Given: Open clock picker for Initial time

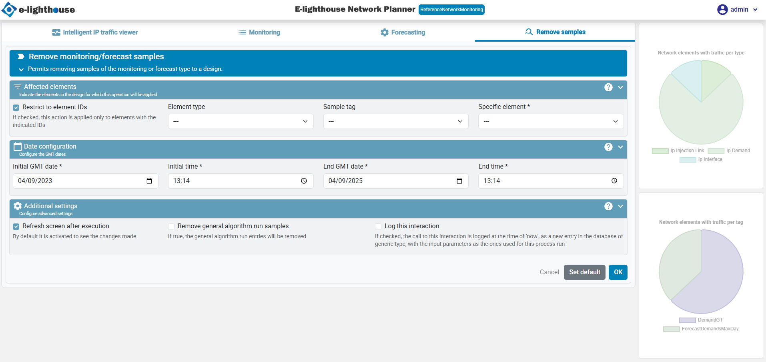Looking at the screenshot, I should click(x=304, y=181).
